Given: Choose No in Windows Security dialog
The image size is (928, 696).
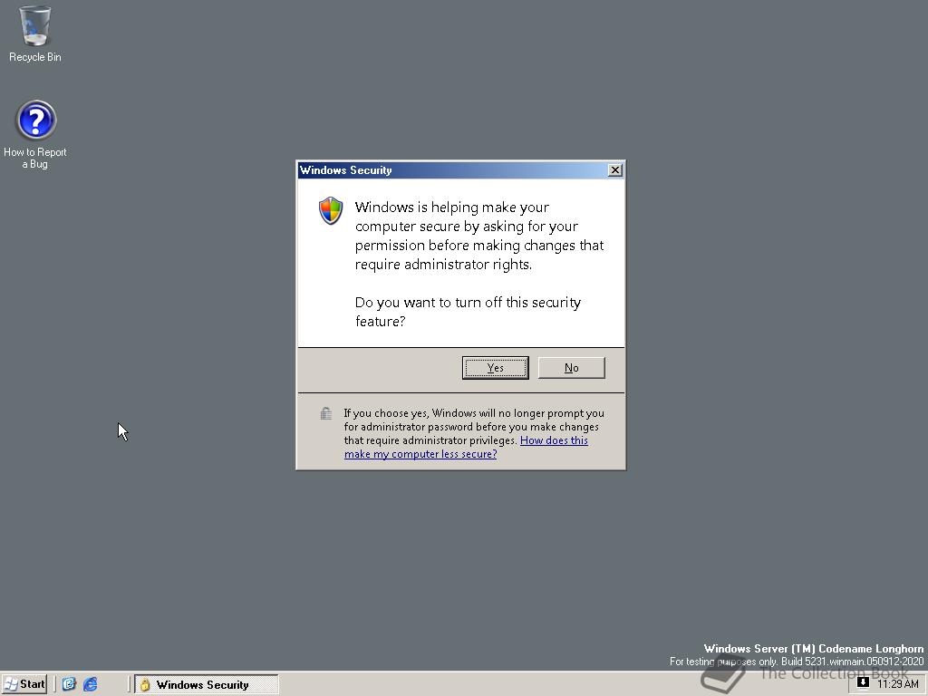Looking at the screenshot, I should click(x=571, y=368).
